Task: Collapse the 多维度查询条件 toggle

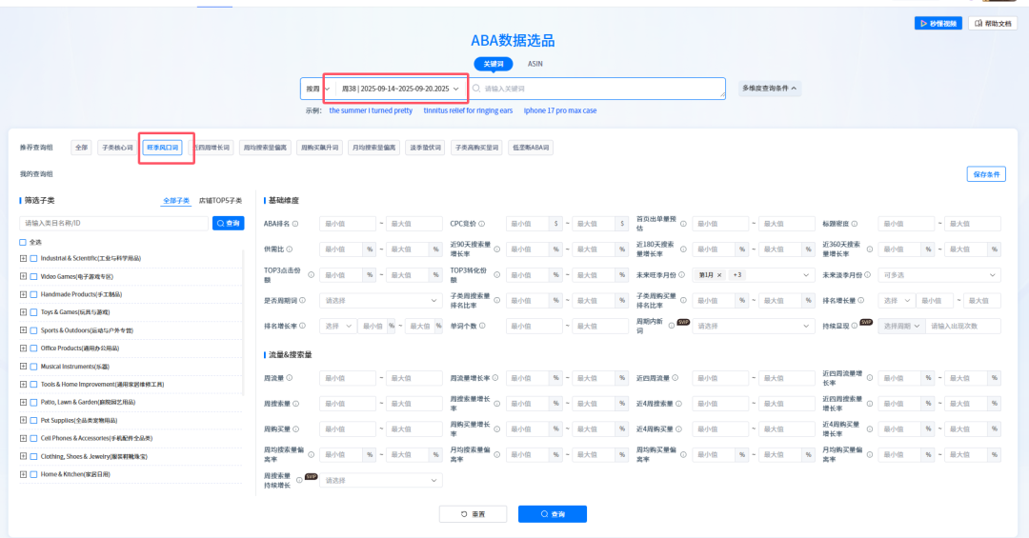Action: tap(769, 89)
